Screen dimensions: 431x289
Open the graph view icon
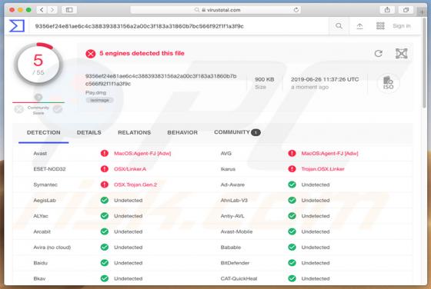(401, 53)
